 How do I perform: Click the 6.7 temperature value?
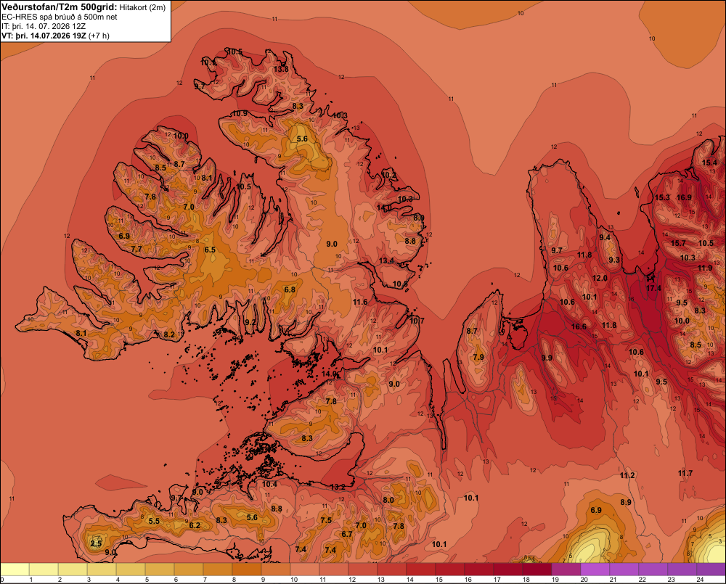point(347,534)
